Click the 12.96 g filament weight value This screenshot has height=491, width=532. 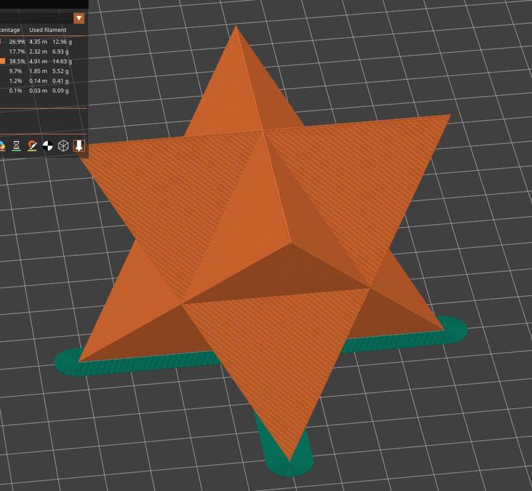coord(62,42)
